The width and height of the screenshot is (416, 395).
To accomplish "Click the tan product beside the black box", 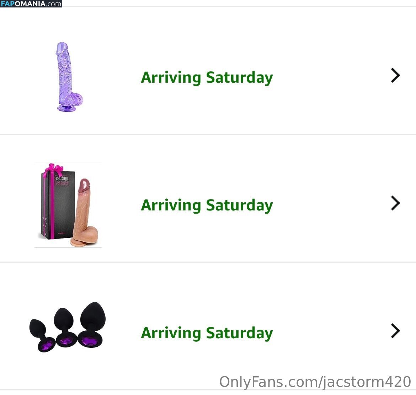I will (x=85, y=213).
